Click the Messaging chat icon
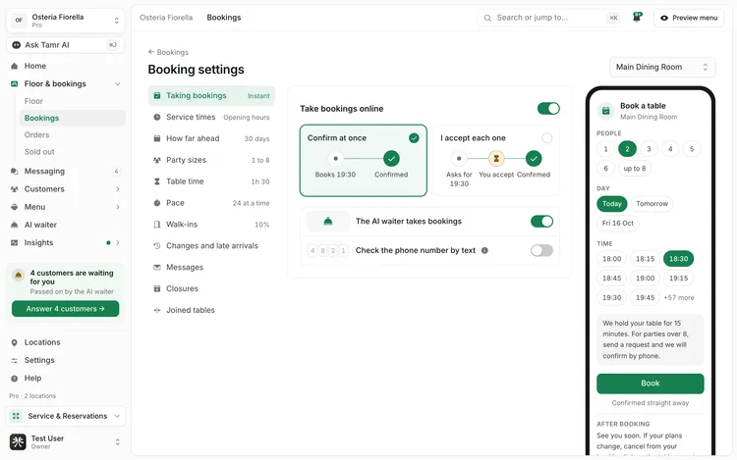This screenshot has height=460, width=737. point(14,172)
